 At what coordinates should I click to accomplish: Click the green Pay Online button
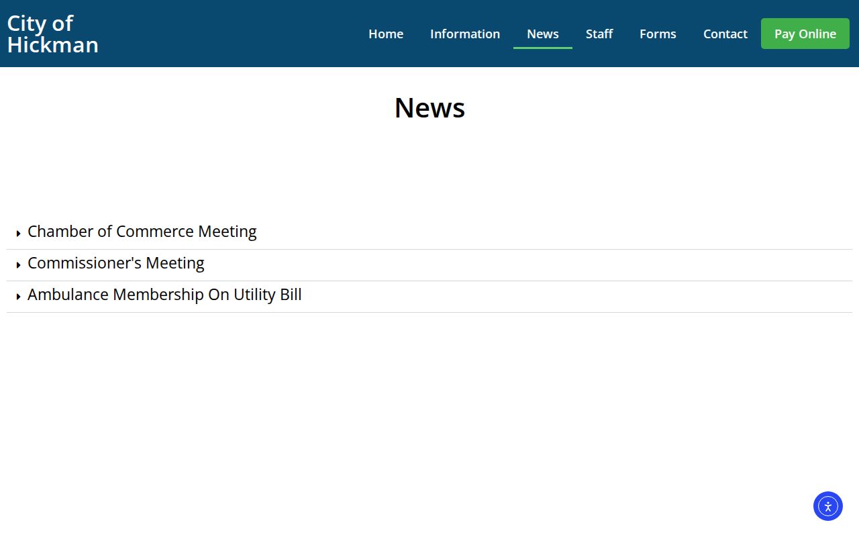coord(805,34)
